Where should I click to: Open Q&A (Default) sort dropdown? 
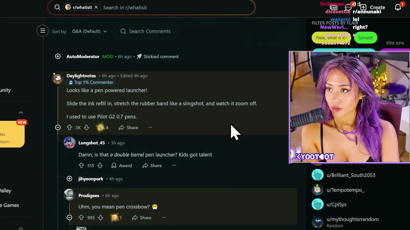(89, 31)
